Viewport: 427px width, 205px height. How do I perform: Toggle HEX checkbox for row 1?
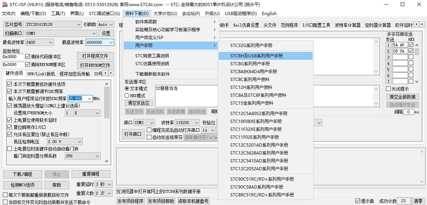pos(411,44)
